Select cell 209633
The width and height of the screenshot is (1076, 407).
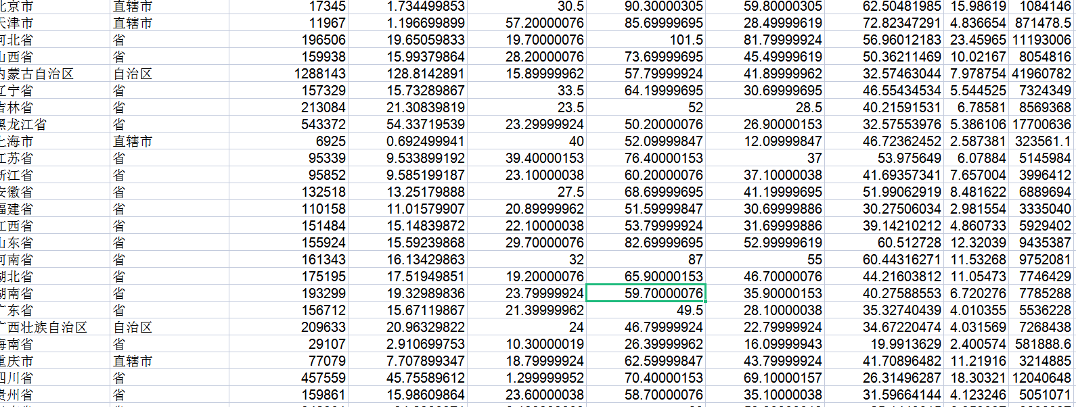(x=288, y=327)
